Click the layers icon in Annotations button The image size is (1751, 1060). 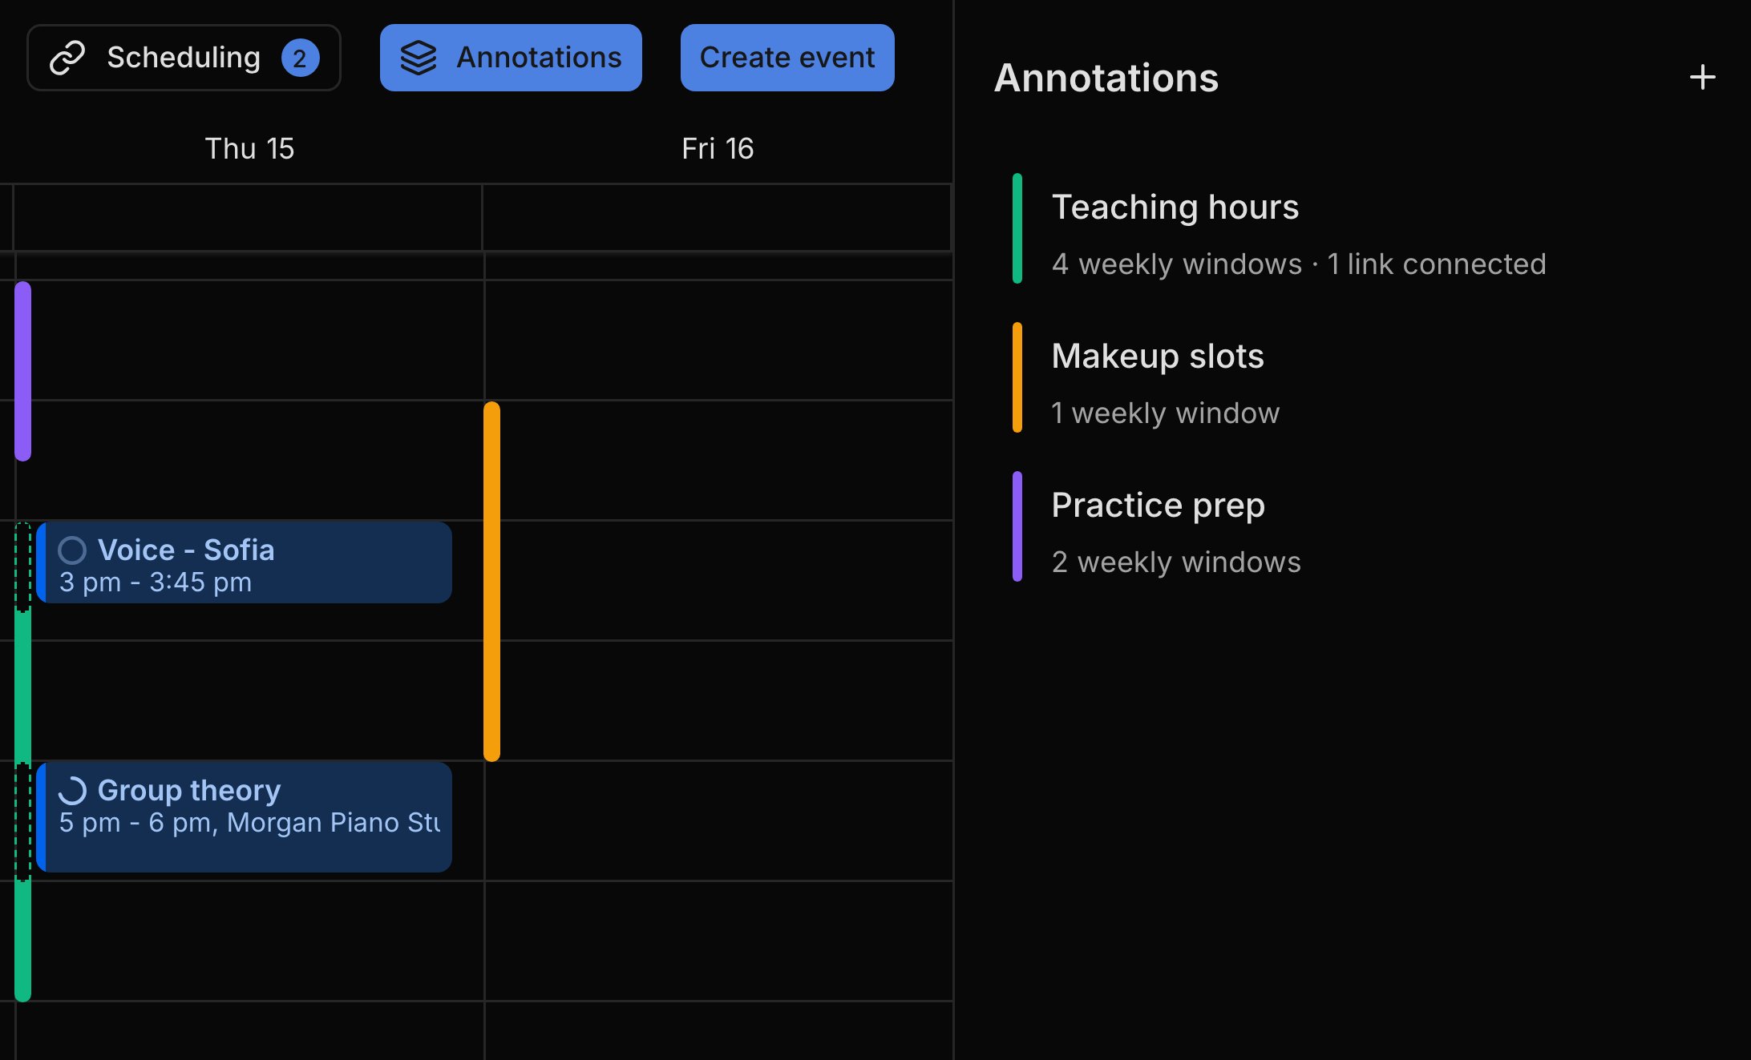point(419,58)
